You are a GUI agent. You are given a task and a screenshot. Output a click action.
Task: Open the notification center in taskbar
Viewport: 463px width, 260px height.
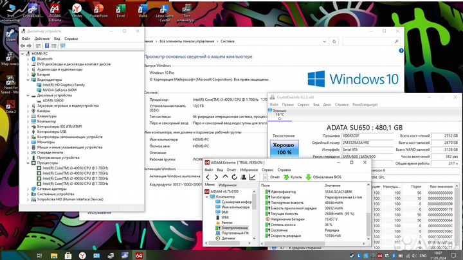(x=453, y=256)
